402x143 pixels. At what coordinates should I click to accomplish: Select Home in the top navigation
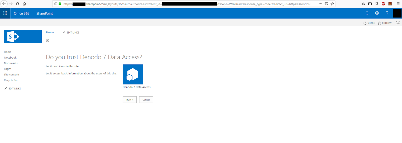tap(50, 32)
